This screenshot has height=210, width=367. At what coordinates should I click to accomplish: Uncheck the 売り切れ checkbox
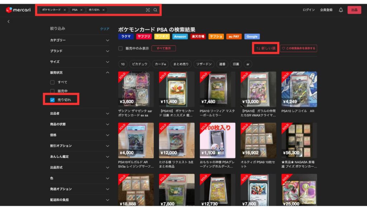tap(52, 100)
